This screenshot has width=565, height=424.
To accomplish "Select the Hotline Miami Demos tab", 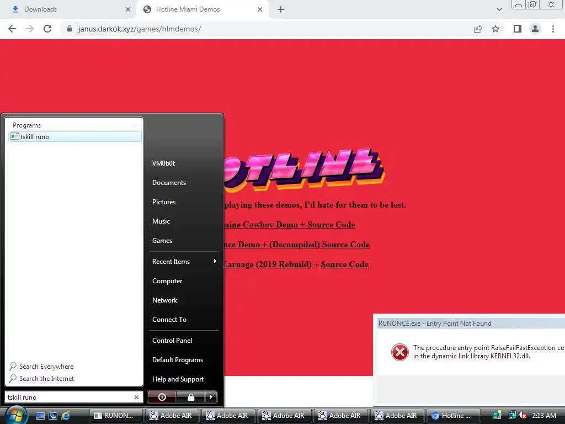I will (x=202, y=9).
